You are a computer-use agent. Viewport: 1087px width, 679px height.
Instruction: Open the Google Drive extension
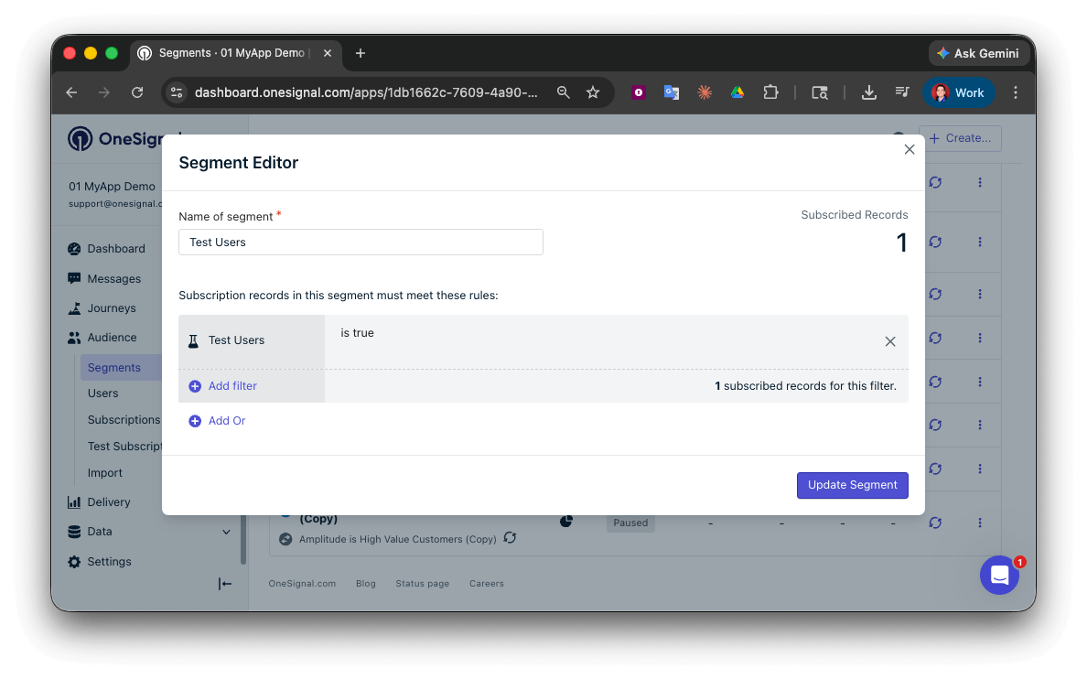click(737, 92)
